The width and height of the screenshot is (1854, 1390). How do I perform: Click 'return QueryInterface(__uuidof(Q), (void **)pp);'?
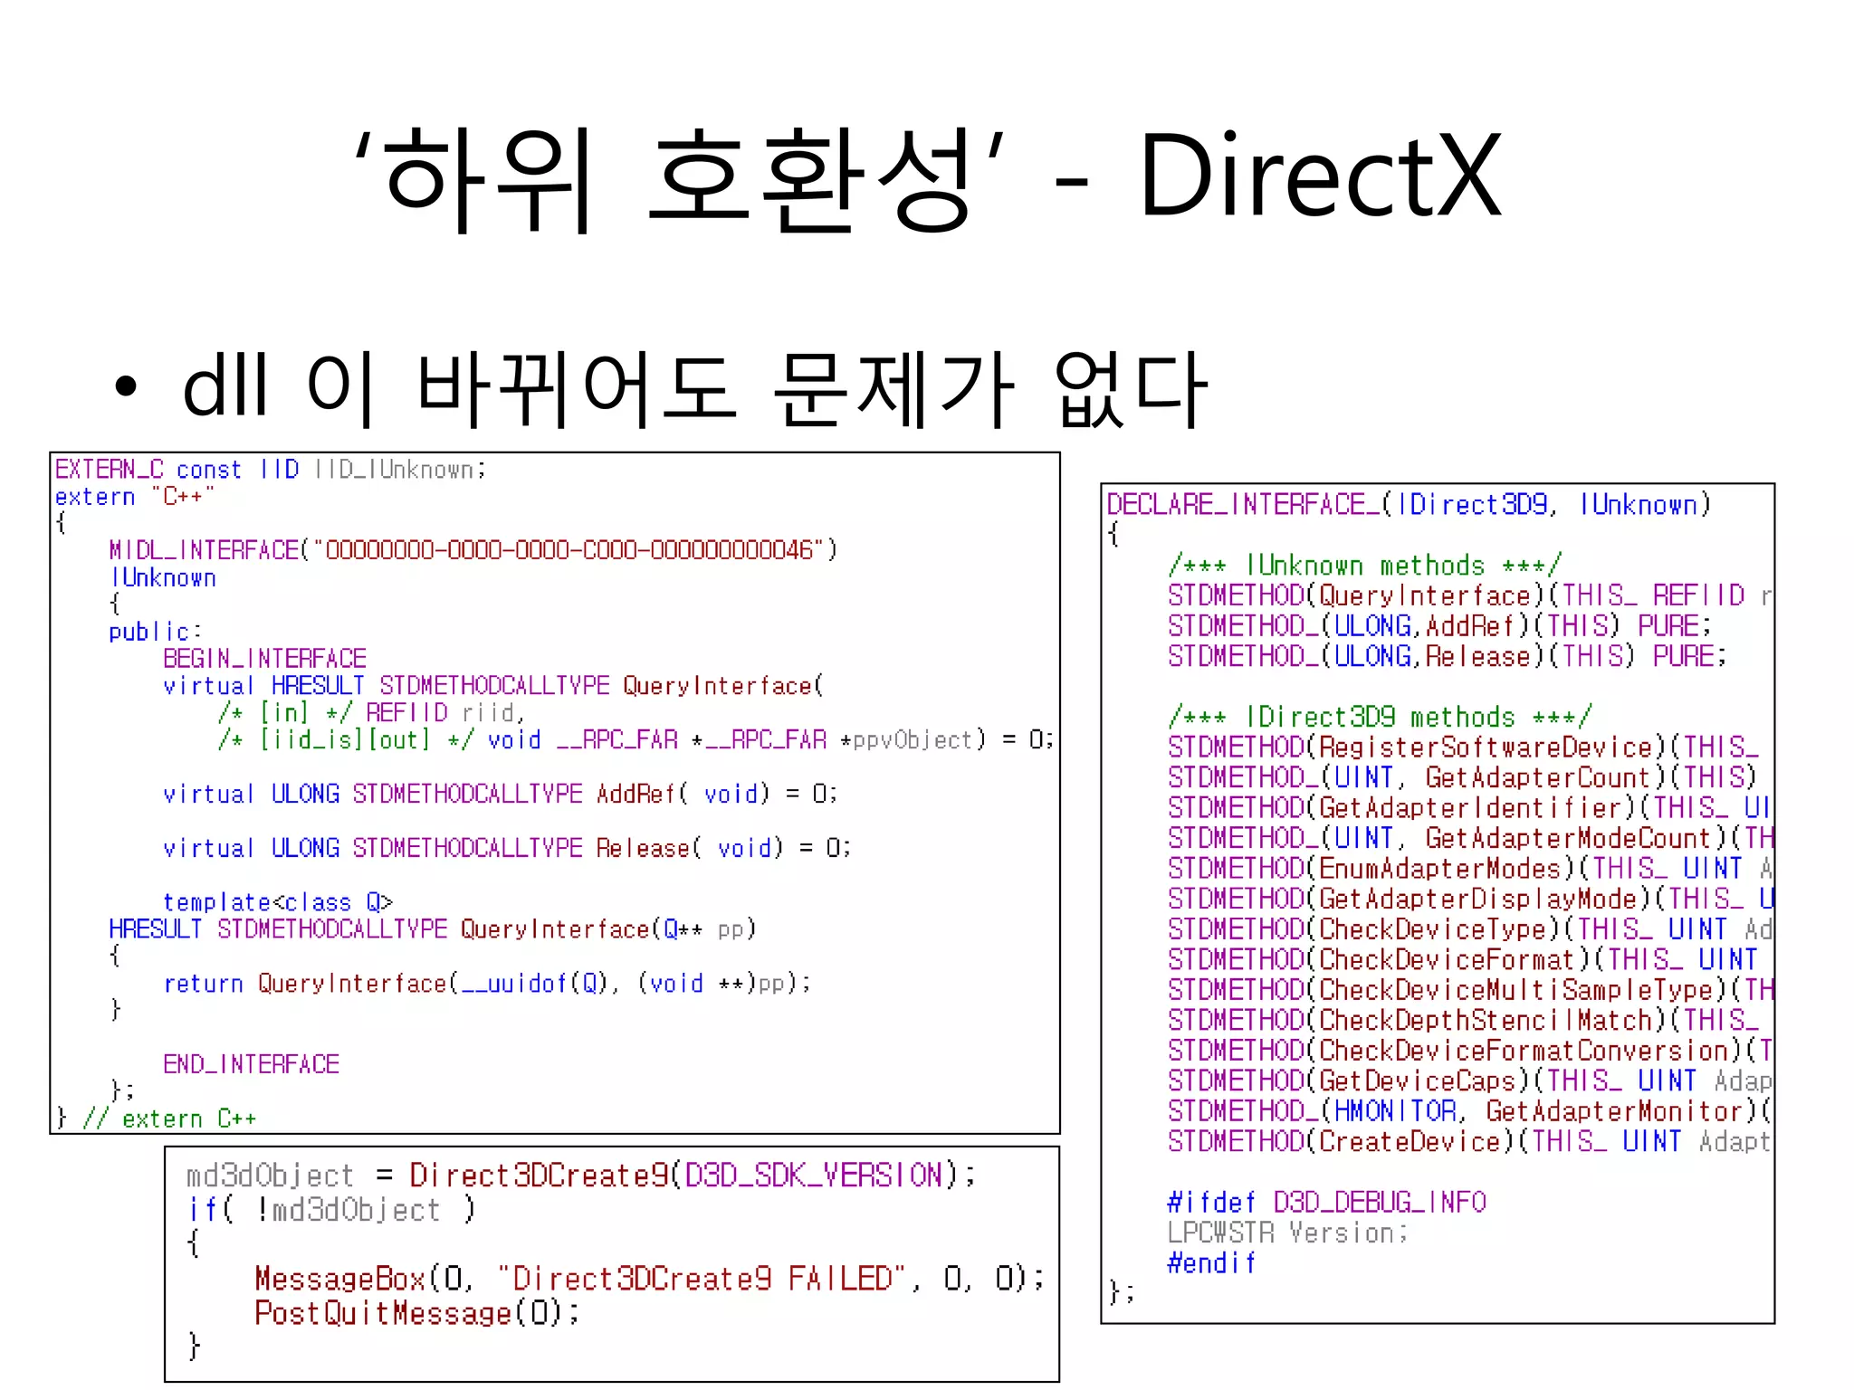tap(487, 984)
